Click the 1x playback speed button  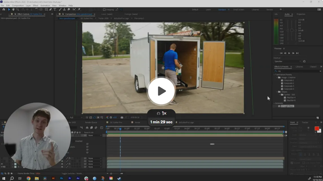[161, 113]
